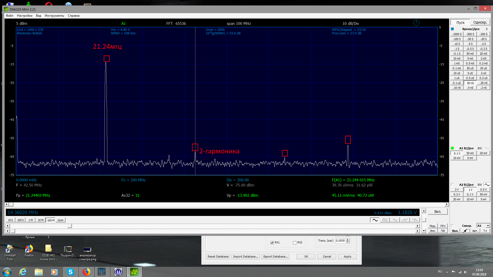The image size is (493, 277).
Task: Toggle the A2 channel BW filter icon
Action: [x=487, y=185]
